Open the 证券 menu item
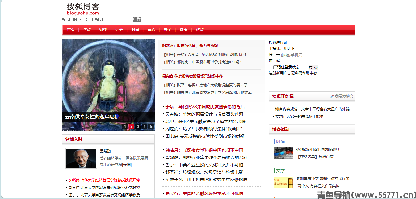This screenshot has width=416, height=199. (119, 30)
